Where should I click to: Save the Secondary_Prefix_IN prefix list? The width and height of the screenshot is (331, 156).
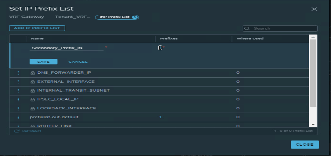click(x=43, y=62)
